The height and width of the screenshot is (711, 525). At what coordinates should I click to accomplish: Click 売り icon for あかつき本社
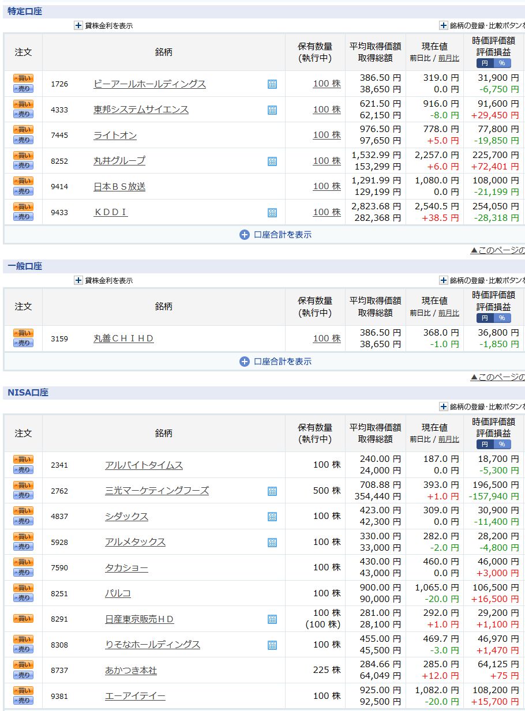pyautogui.click(x=24, y=675)
